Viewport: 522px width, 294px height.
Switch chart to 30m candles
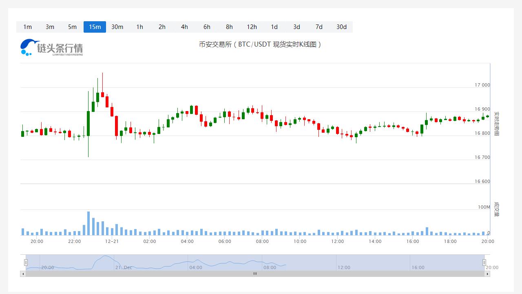[x=117, y=27]
